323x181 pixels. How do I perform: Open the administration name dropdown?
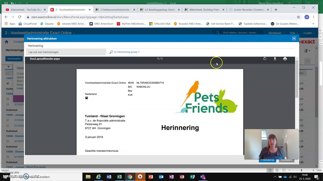(40, 33)
